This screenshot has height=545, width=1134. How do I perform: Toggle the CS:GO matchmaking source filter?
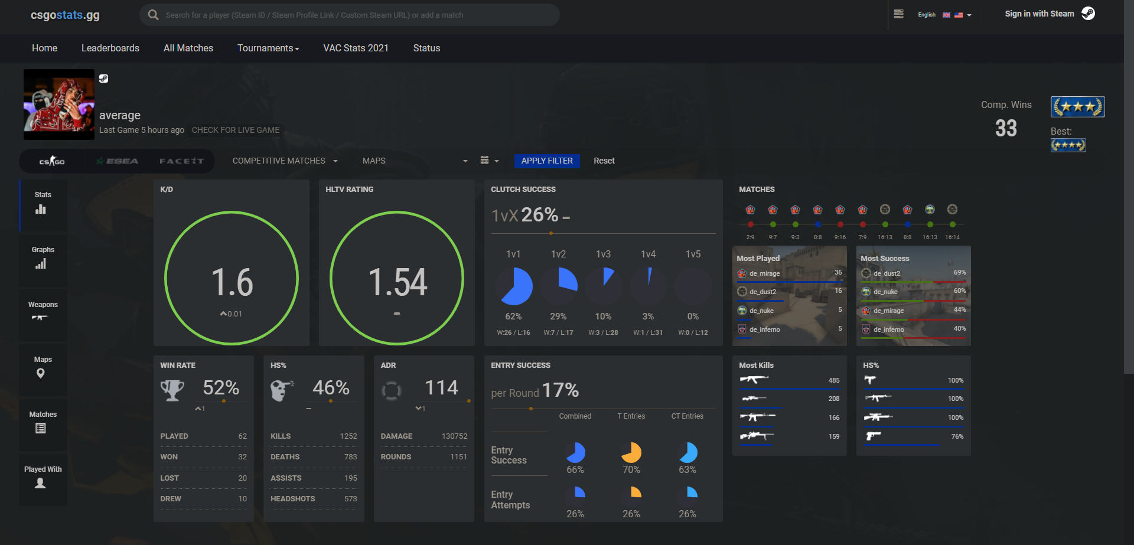pyautogui.click(x=52, y=161)
